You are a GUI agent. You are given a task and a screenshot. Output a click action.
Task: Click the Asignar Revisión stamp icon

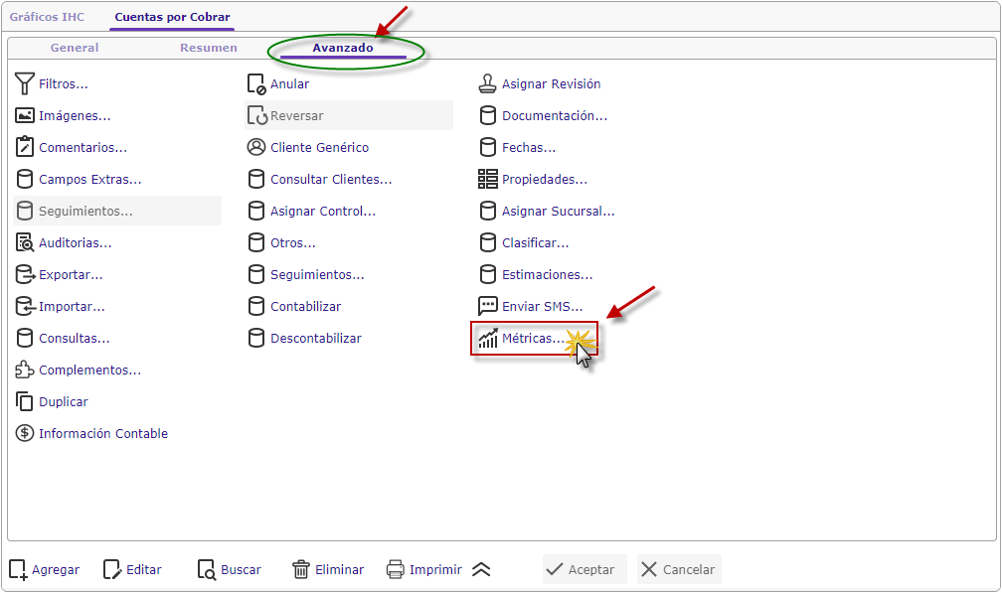tap(487, 83)
